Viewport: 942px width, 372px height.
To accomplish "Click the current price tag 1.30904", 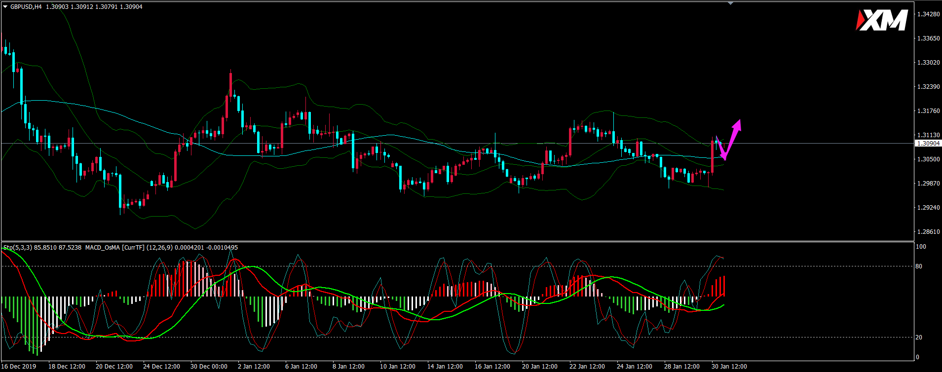I will [x=928, y=144].
